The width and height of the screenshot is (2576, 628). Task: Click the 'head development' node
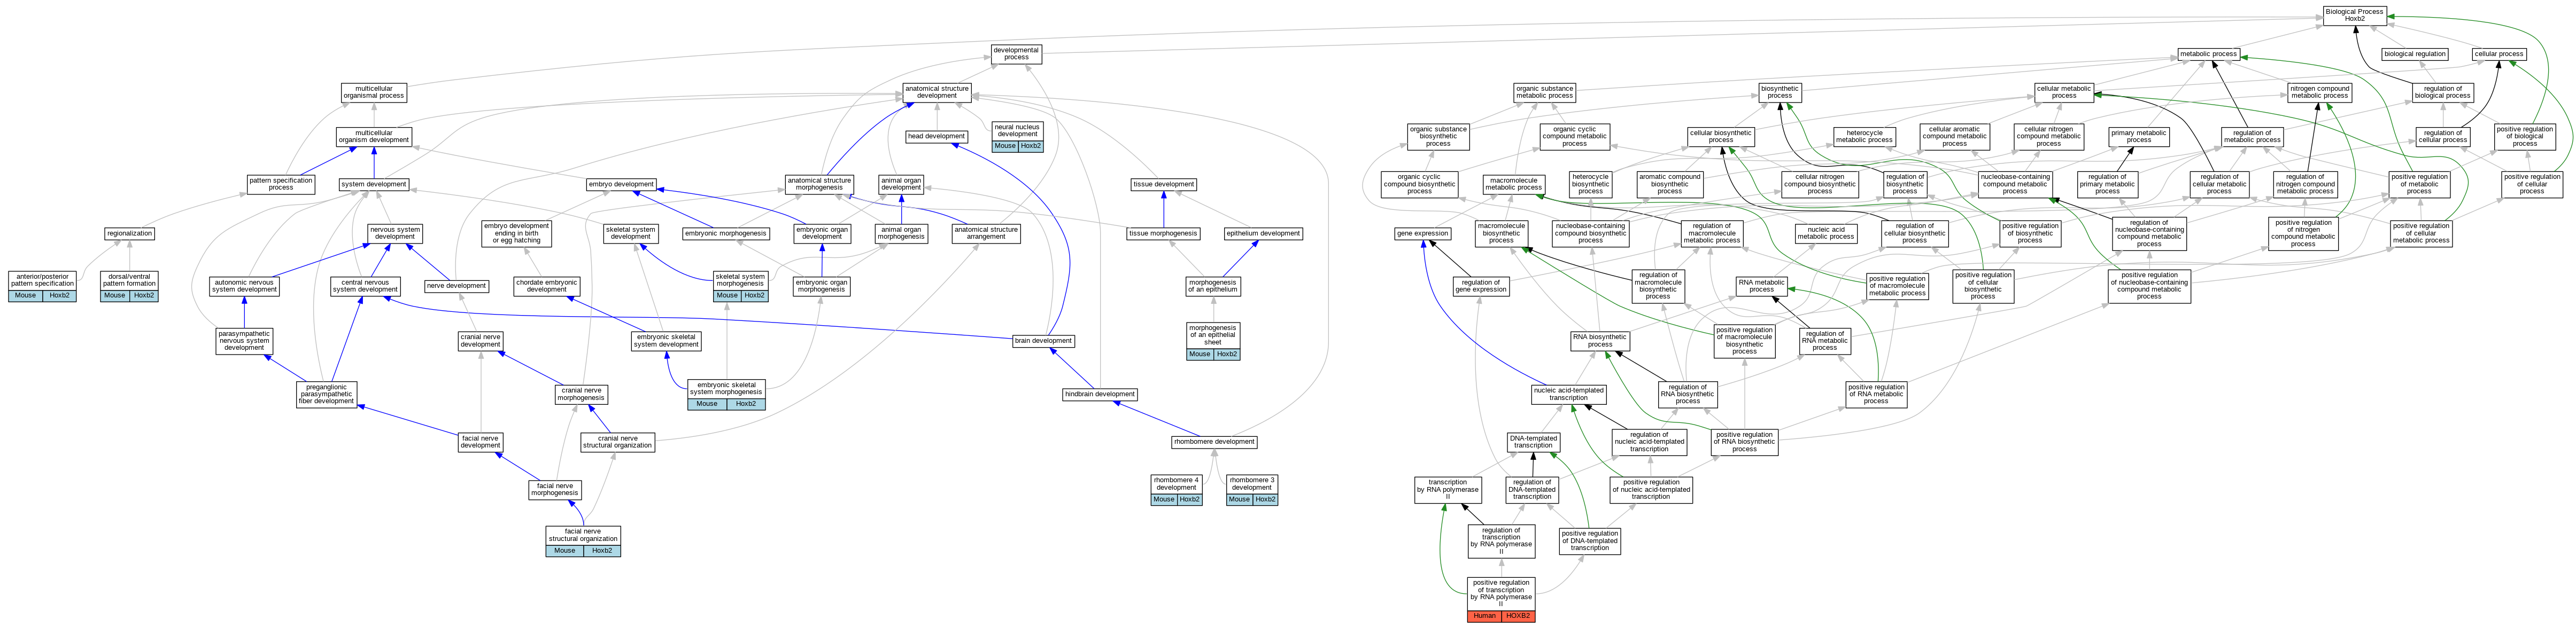coord(936,137)
